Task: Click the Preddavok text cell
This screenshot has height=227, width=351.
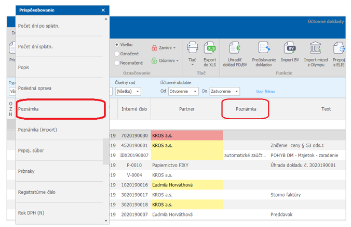Action: [x=307, y=215]
